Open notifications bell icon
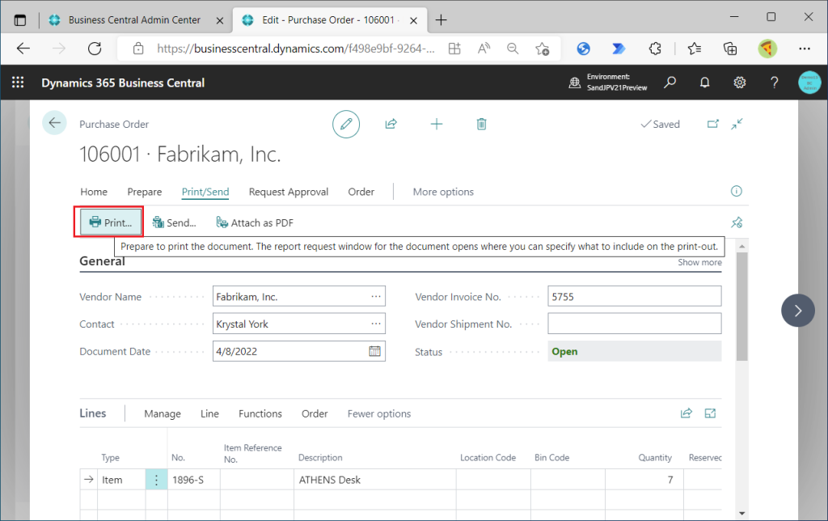 point(704,83)
